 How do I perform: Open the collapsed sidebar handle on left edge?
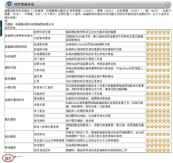(x=1, y=27)
